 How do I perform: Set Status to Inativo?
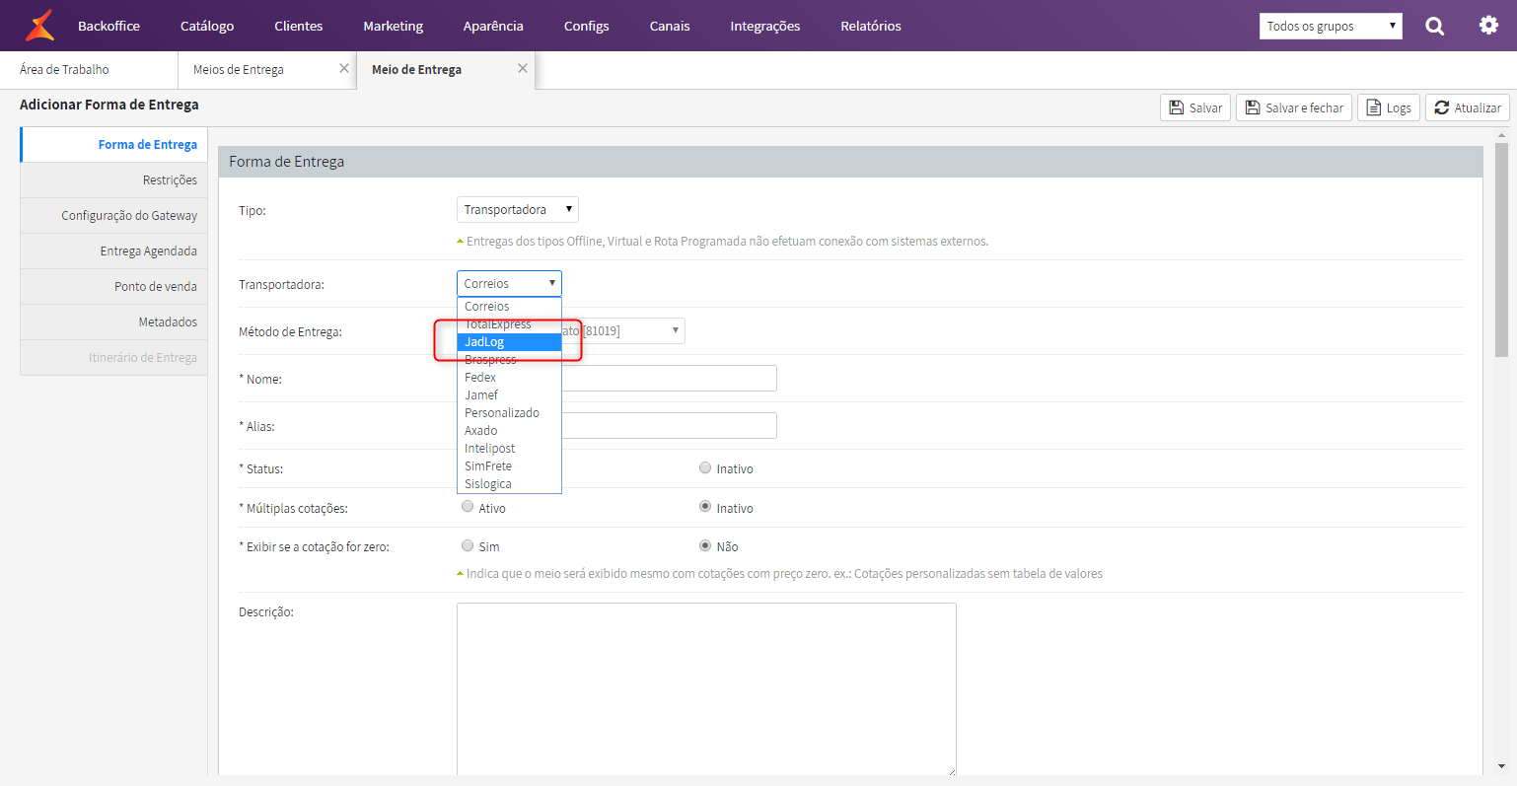pyautogui.click(x=705, y=467)
